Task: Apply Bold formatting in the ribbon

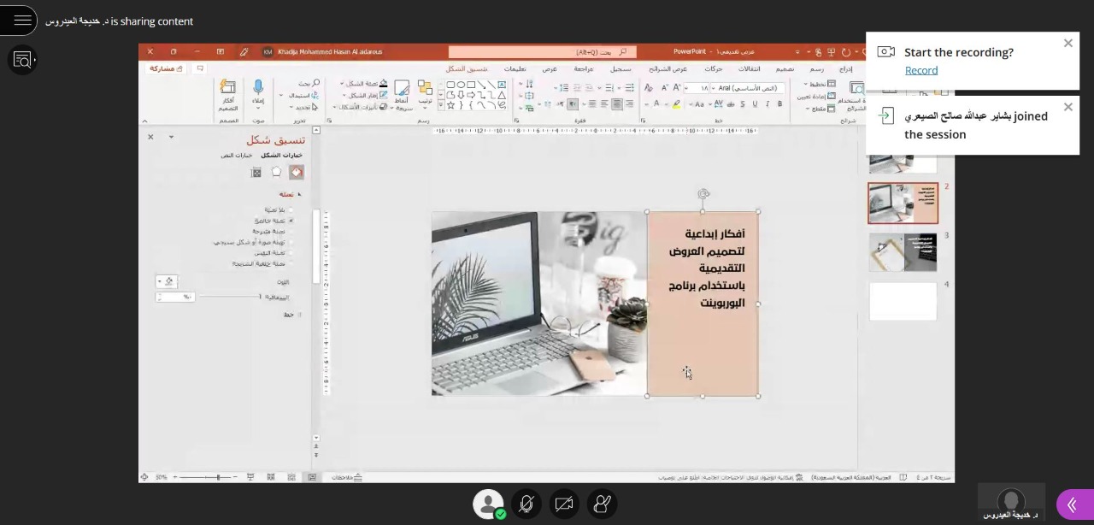Action: tap(779, 104)
